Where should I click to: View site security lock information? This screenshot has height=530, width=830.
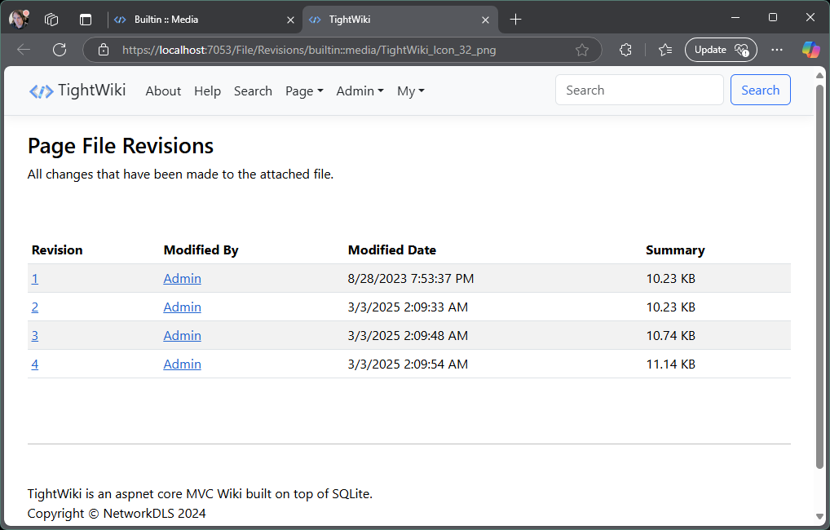pos(104,50)
